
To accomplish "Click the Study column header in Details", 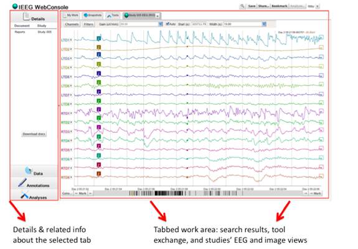I will (x=42, y=26).
